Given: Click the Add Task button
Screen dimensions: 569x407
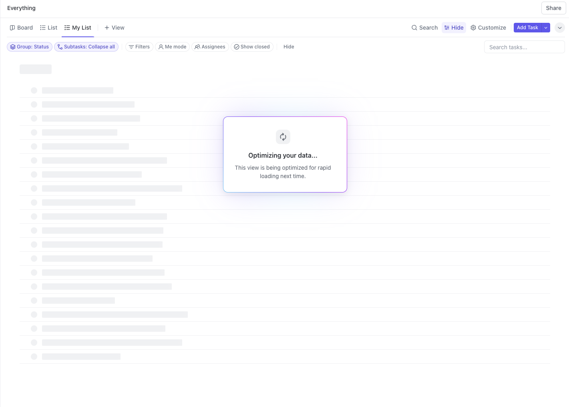Looking at the screenshot, I should (x=527, y=28).
